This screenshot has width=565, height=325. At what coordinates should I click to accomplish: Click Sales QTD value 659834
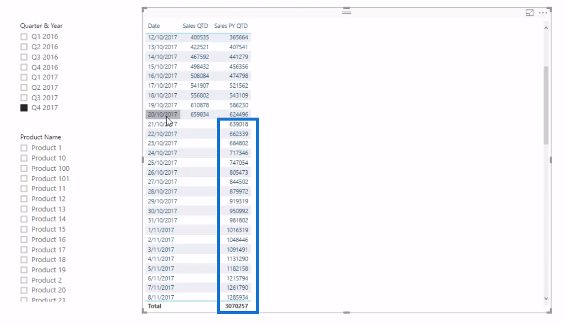200,114
